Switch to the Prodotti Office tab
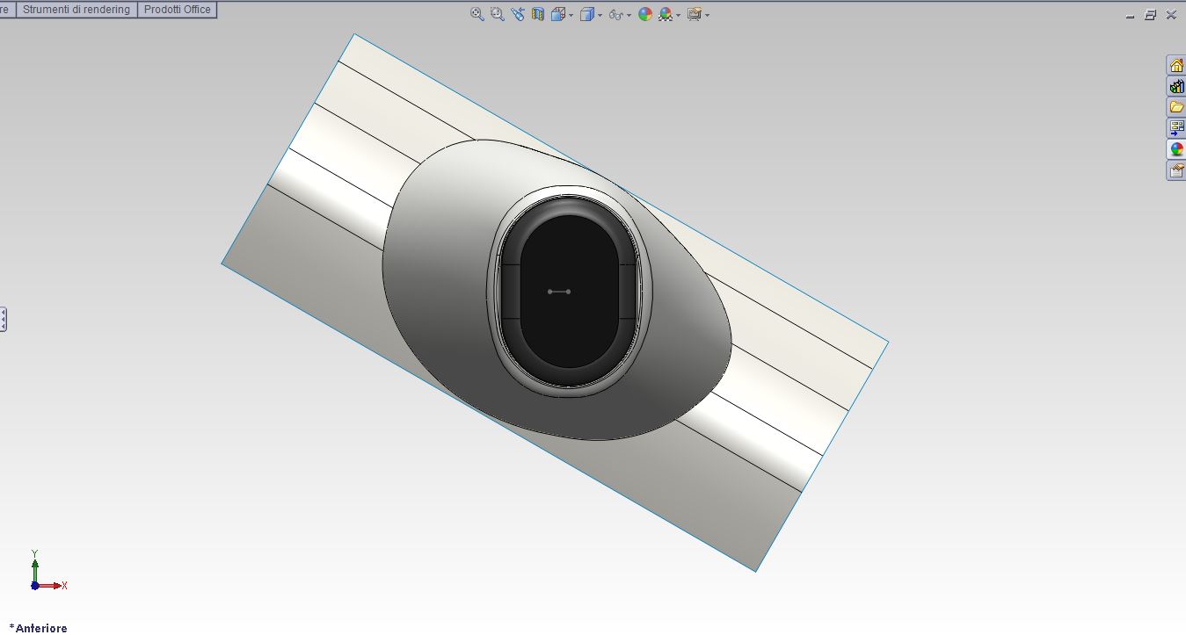Image resolution: width=1186 pixels, height=635 pixels. click(178, 10)
